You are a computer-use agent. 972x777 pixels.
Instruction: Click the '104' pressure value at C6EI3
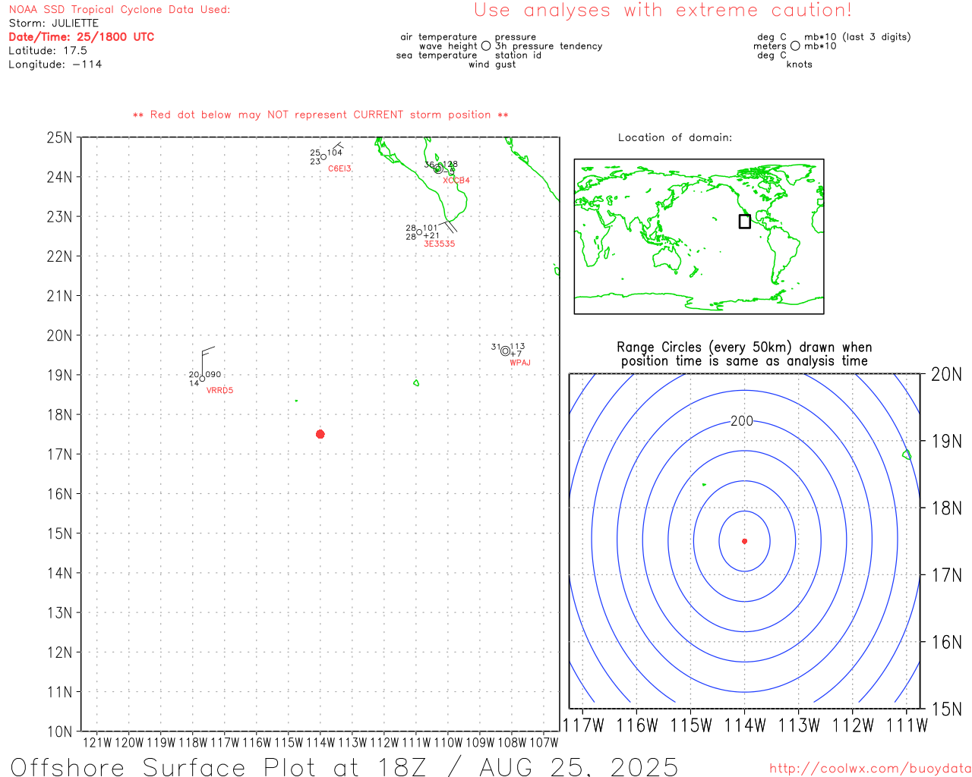point(335,153)
